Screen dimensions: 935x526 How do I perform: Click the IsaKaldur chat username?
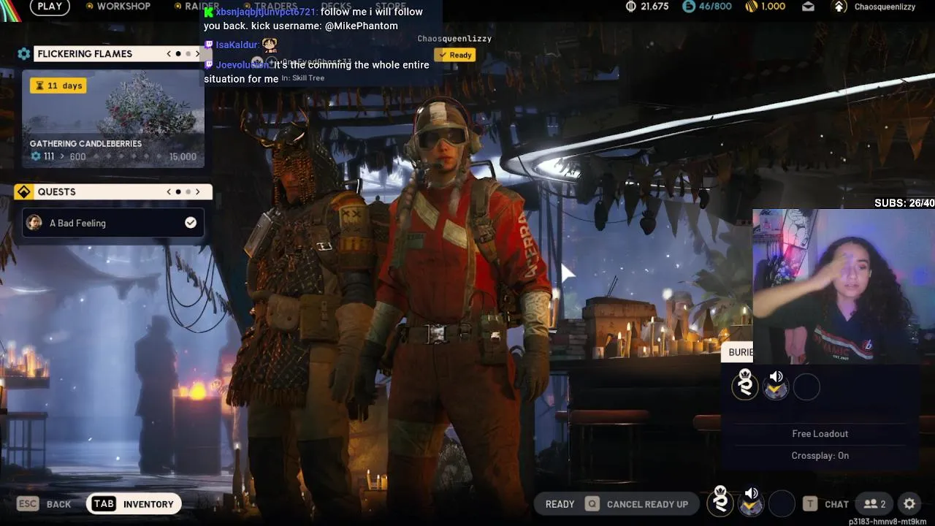237,45
